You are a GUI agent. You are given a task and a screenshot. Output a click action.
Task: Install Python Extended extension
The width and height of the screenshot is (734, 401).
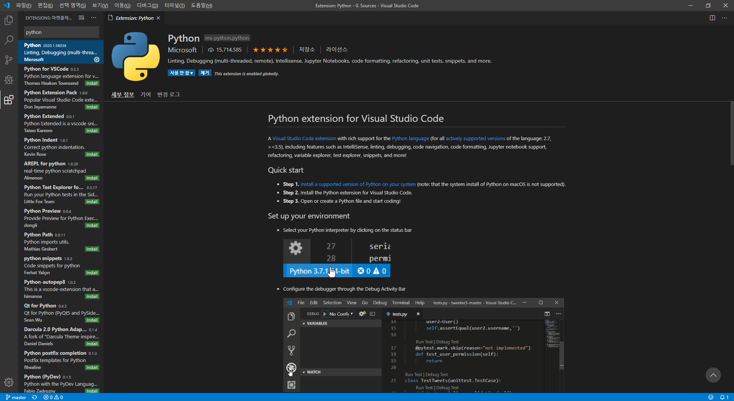[92, 131]
